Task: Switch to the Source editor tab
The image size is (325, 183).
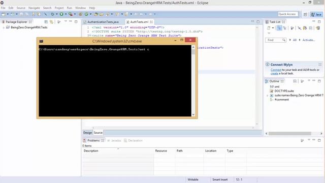Action: point(98,133)
